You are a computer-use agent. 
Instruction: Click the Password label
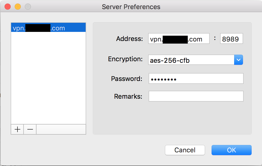click(x=127, y=79)
